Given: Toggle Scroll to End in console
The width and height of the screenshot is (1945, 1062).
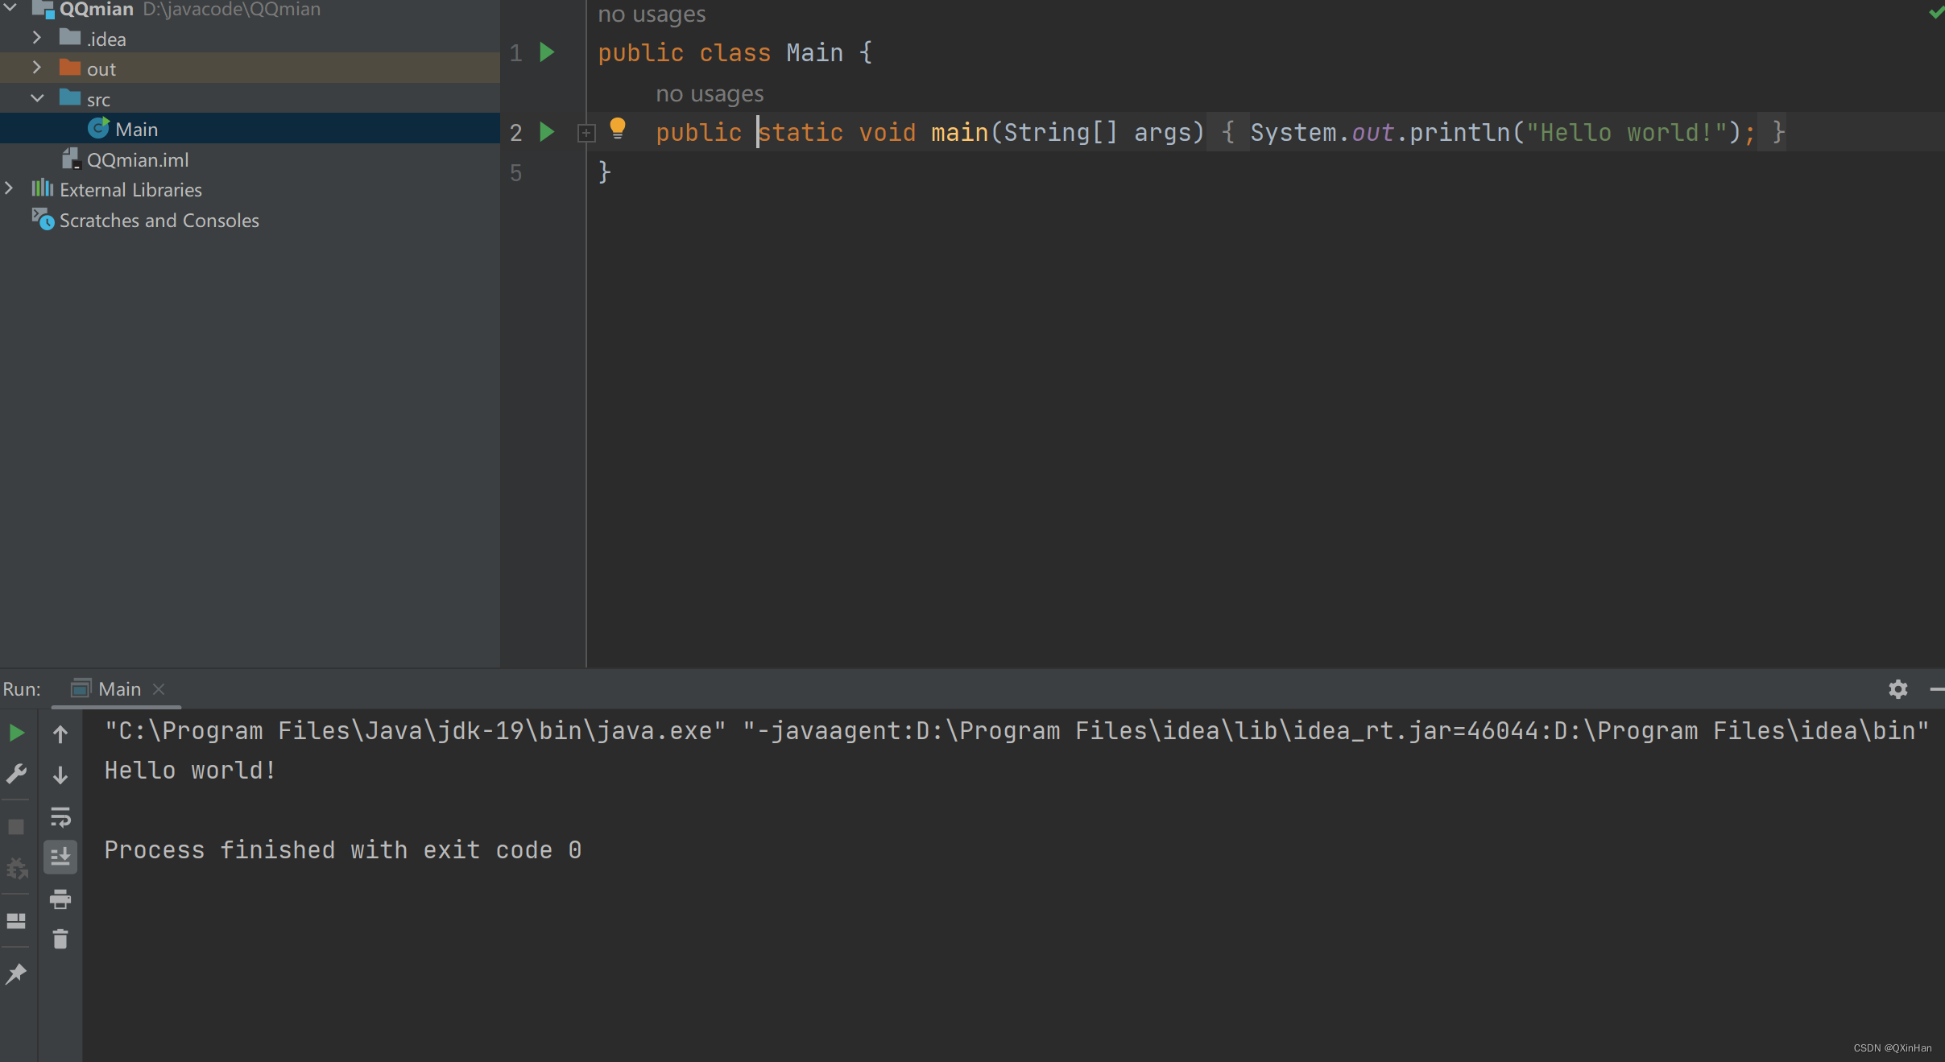Looking at the screenshot, I should 60,857.
